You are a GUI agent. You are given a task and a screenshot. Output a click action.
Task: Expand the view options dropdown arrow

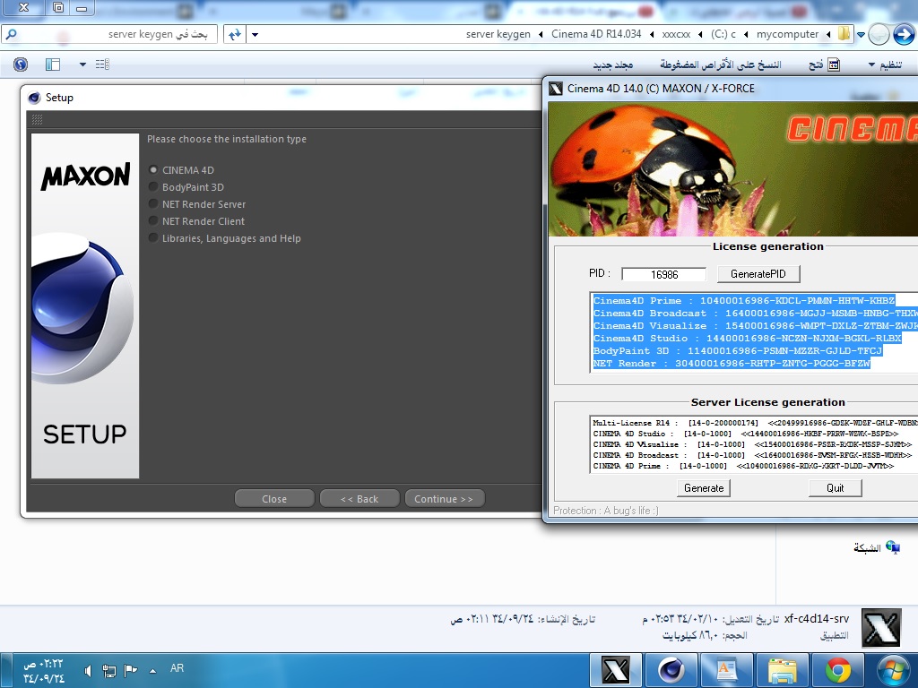(82, 64)
